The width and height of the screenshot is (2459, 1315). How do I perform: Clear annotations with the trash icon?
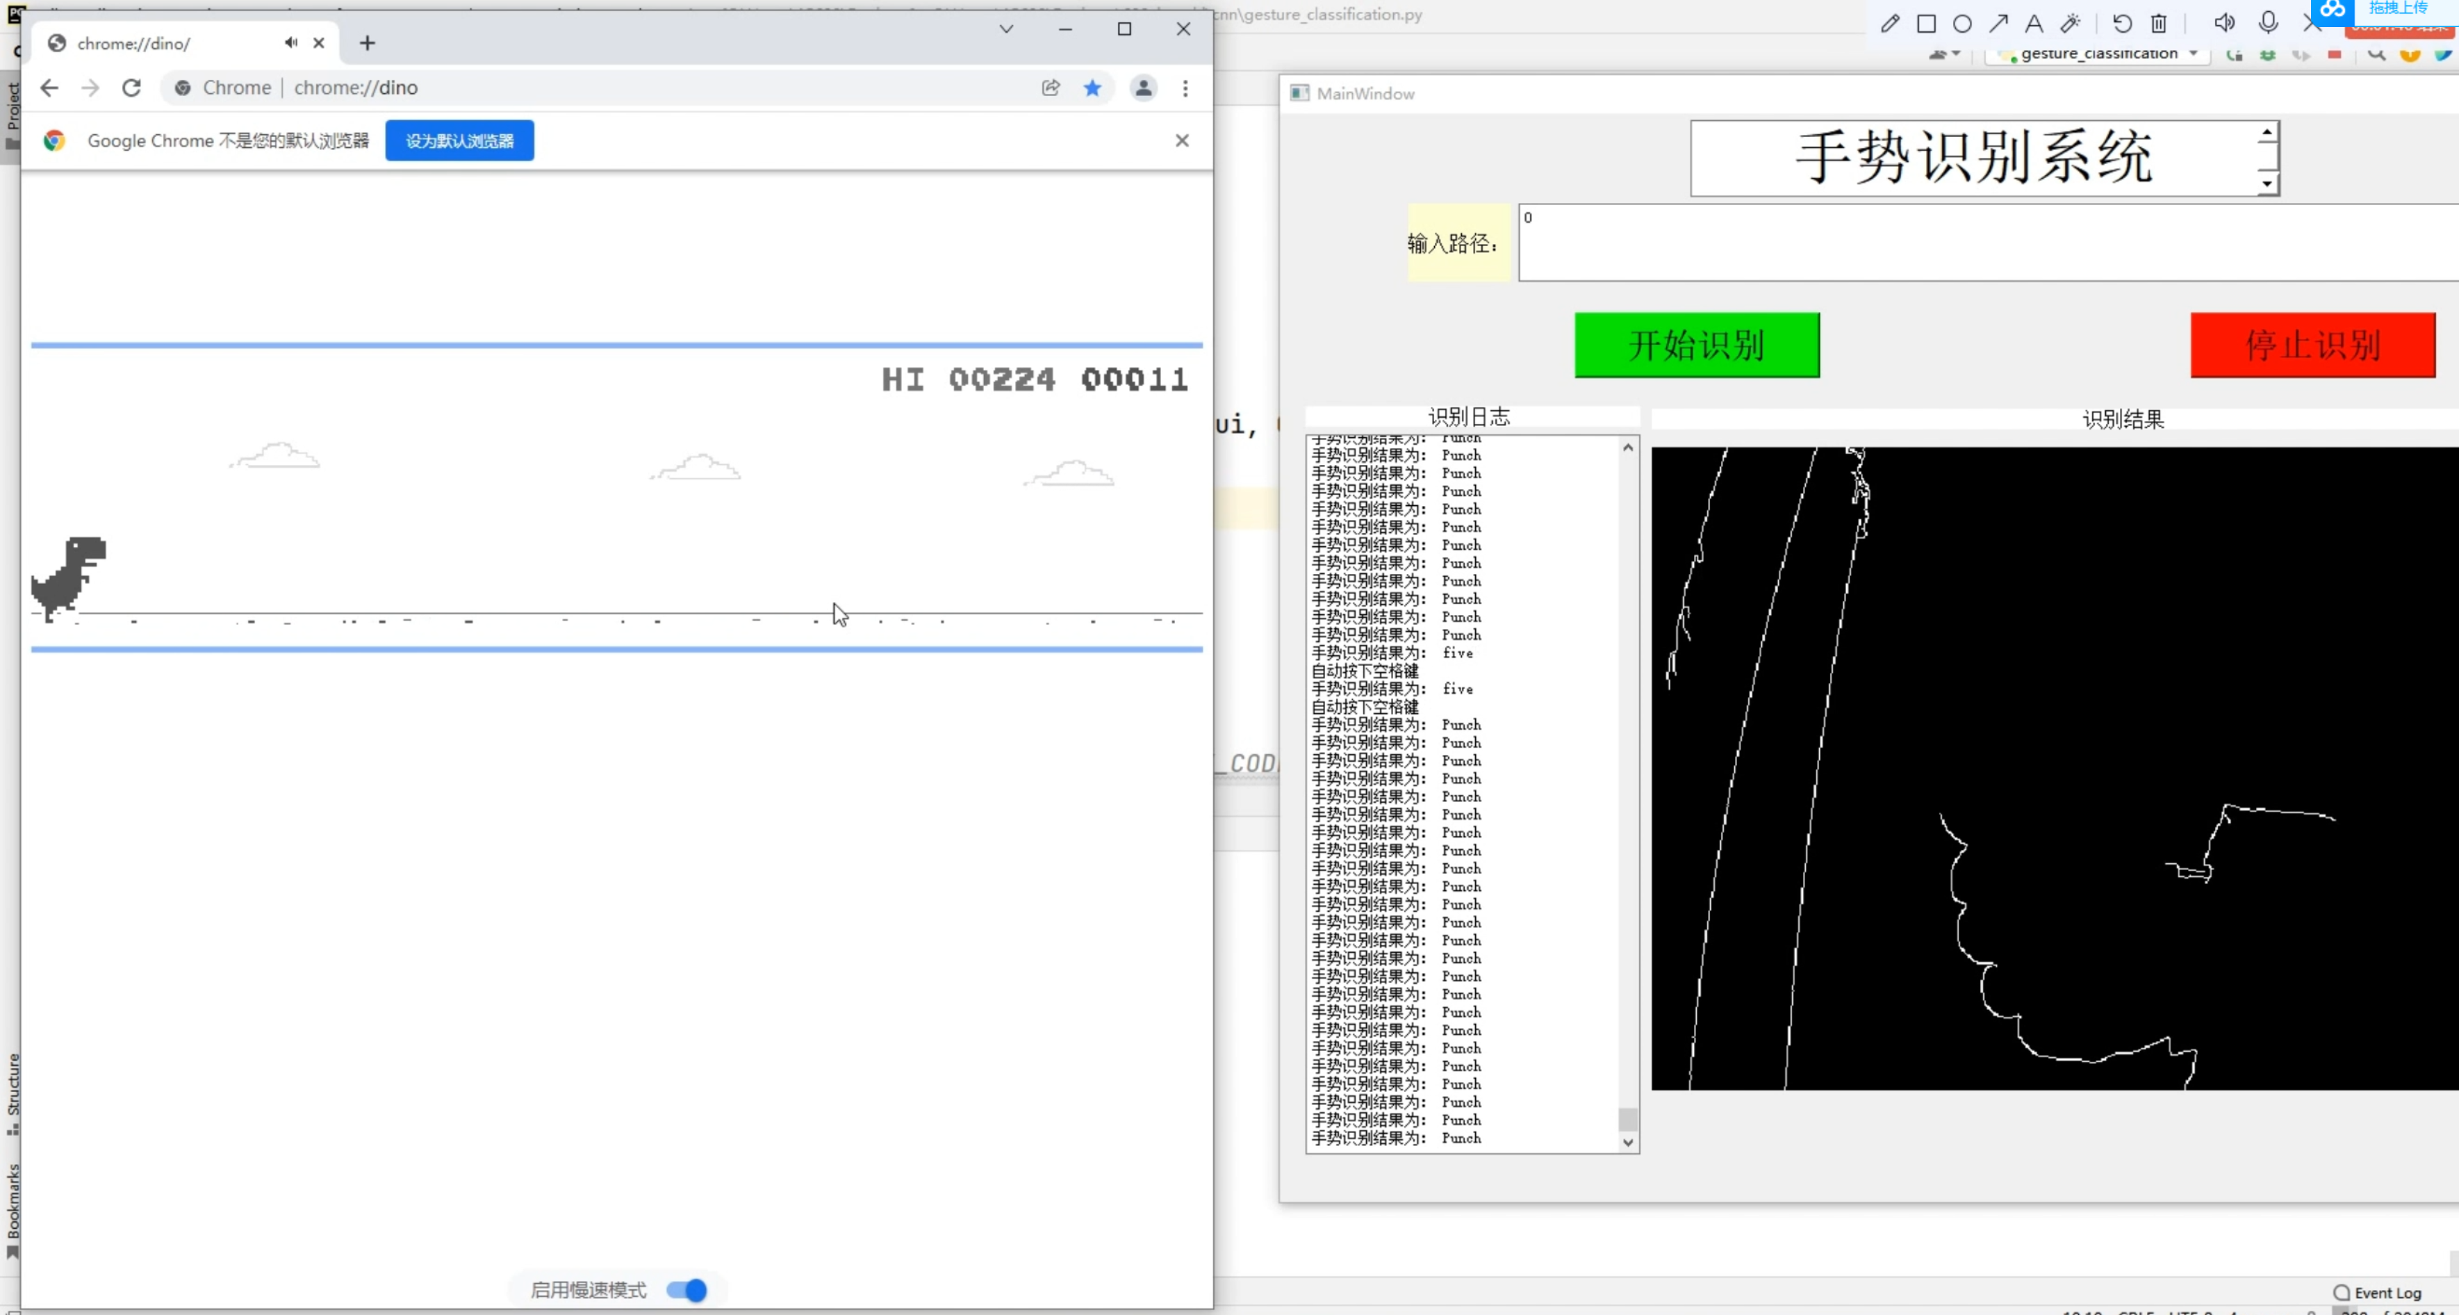(2160, 23)
